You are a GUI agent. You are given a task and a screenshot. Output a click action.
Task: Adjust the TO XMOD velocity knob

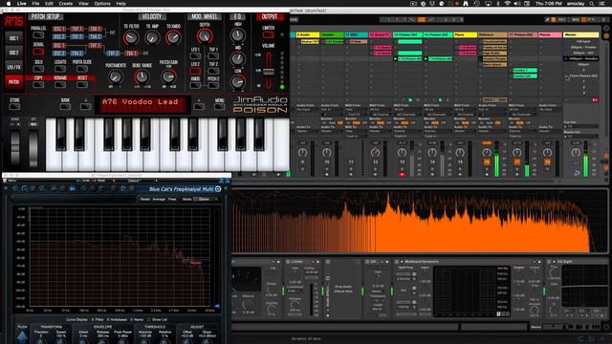pyautogui.click(x=173, y=38)
